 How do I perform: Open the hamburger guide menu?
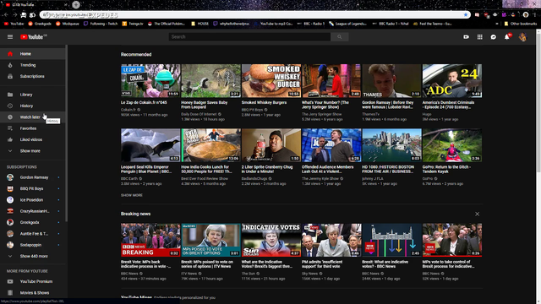[x=10, y=37]
